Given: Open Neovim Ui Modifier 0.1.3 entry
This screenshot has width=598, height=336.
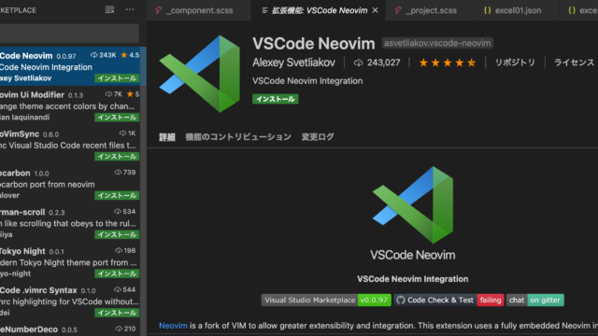Looking at the screenshot, I should [x=70, y=105].
